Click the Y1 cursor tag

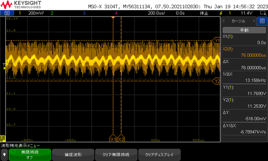pos(216,41)
